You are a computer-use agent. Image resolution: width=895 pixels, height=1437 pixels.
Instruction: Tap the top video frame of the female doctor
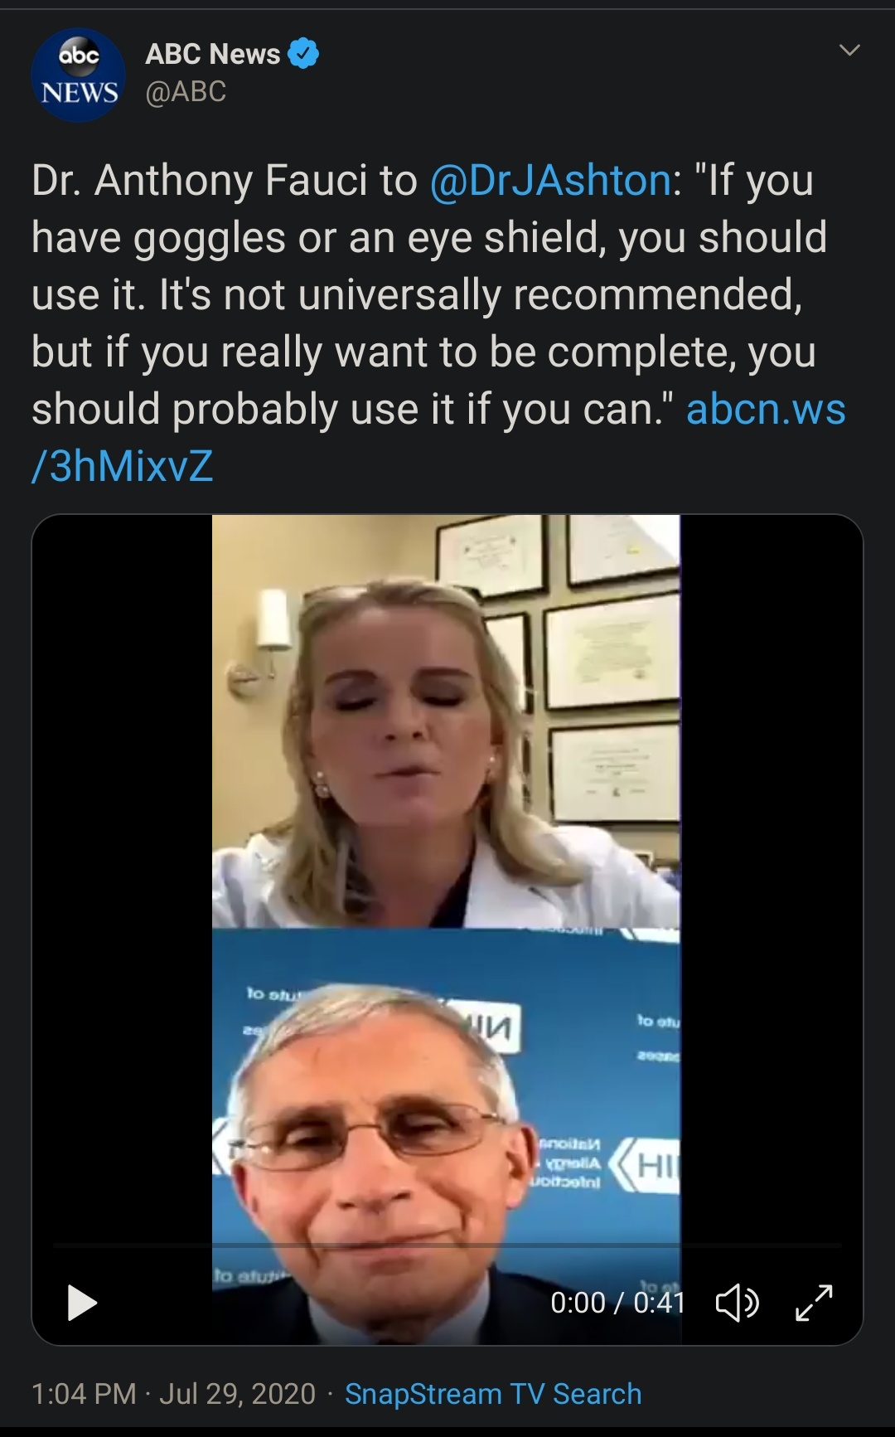point(446,721)
